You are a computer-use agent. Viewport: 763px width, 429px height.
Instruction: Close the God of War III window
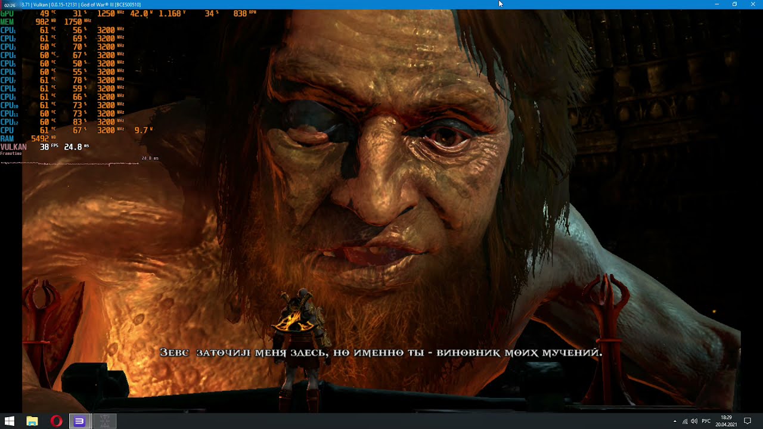753,4
